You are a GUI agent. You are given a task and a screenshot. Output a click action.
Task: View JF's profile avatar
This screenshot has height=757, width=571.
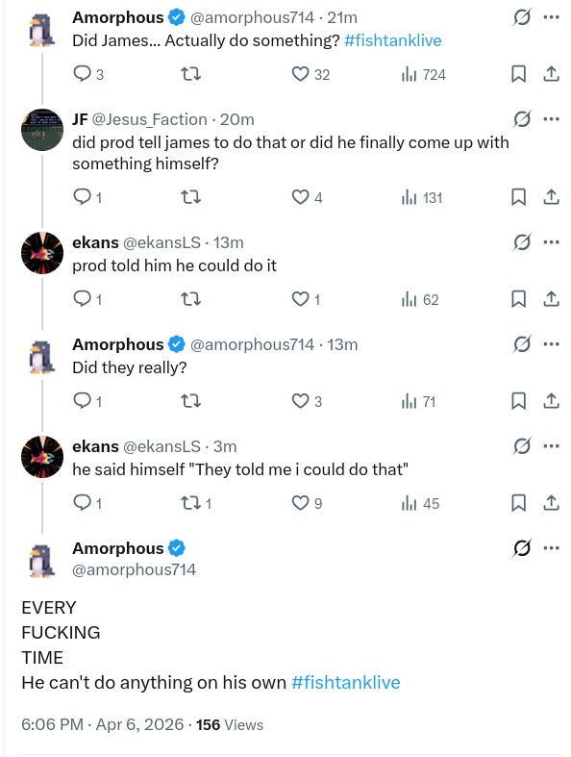click(42, 130)
